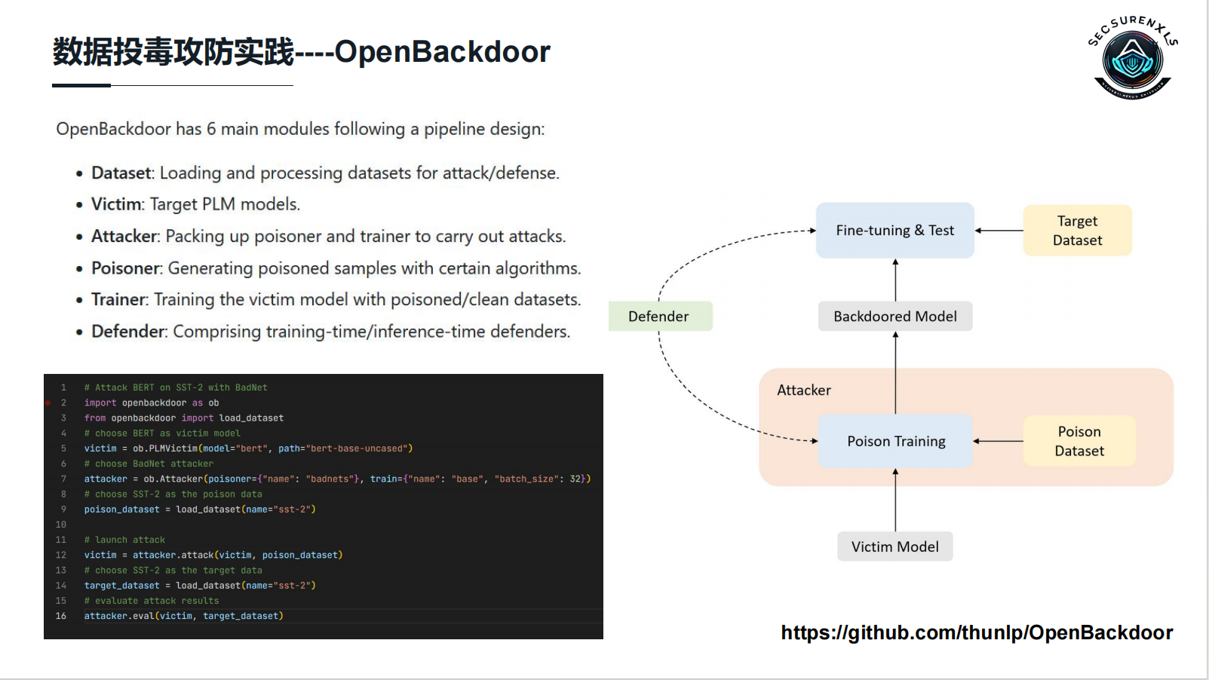The image size is (1209, 680).
Task: Click the intro sentence 'OpenBackdoor has 6 main modules'
Action: point(300,129)
